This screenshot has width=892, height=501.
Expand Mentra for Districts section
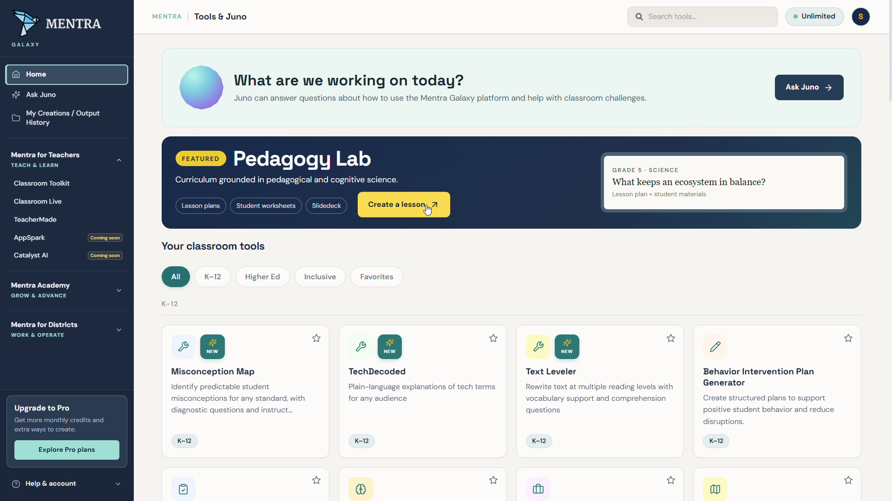tap(119, 330)
